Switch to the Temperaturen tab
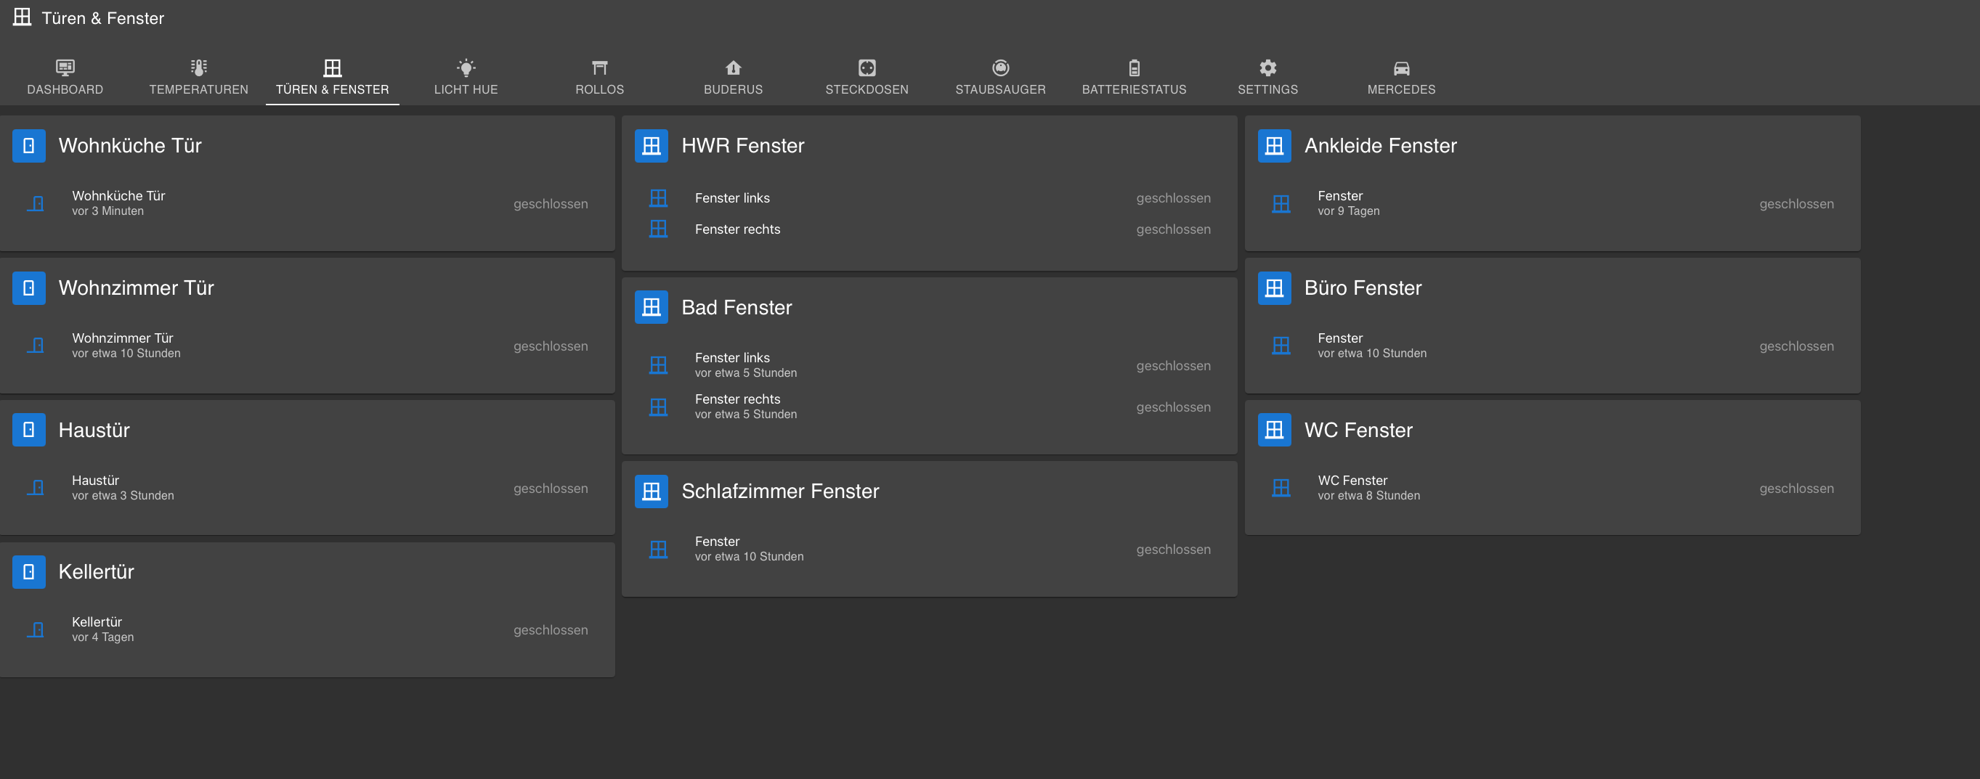Image resolution: width=1980 pixels, height=779 pixels. coord(198,78)
